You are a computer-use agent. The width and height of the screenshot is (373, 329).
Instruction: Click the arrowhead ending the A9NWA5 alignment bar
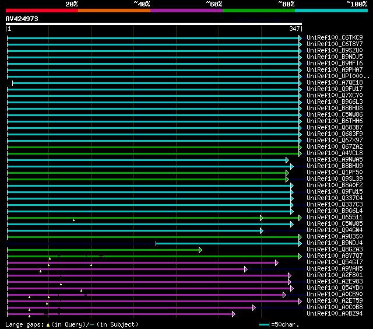(287, 160)
